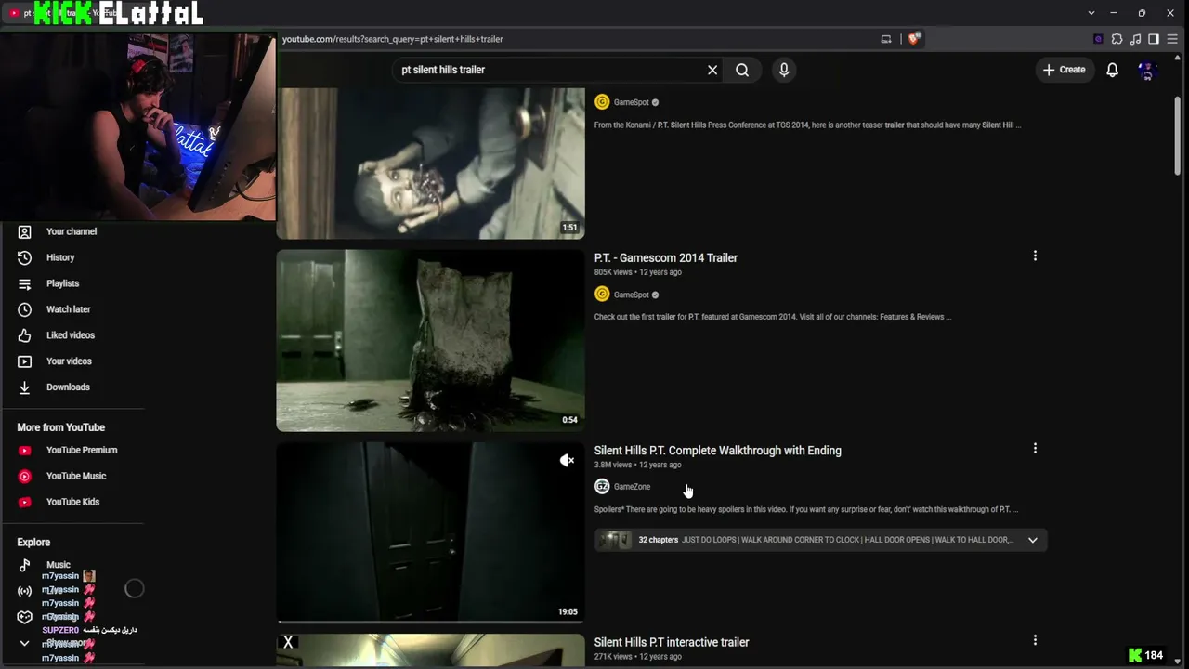Unmute the walkthrough preview speaker icon
This screenshot has height=669, width=1189.
[567, 460]
